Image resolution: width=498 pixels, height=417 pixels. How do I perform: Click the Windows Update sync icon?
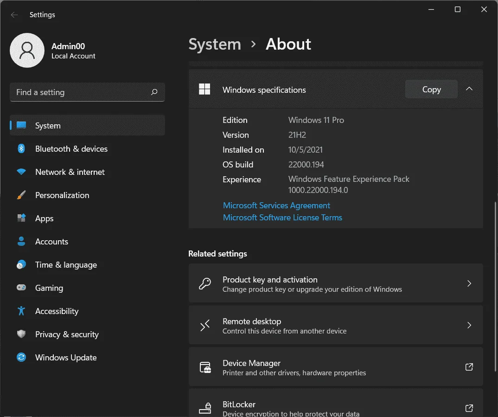[x=21, y=357]
